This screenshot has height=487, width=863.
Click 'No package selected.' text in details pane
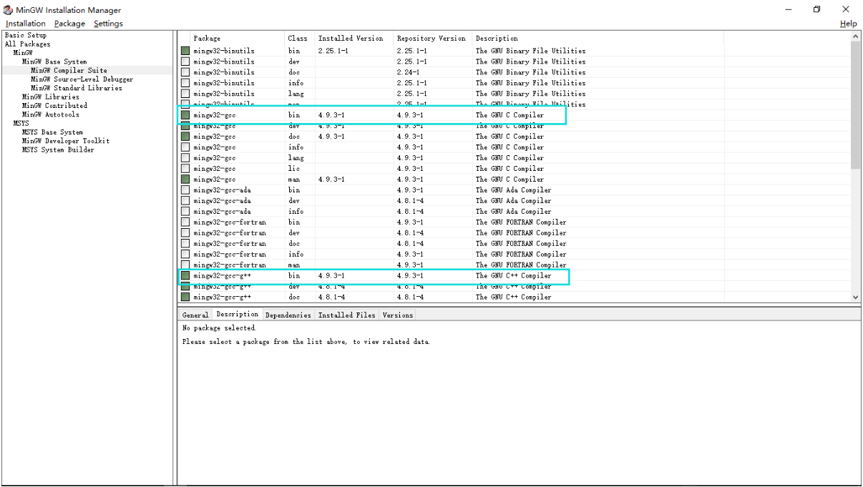click(x=219, y=328)
